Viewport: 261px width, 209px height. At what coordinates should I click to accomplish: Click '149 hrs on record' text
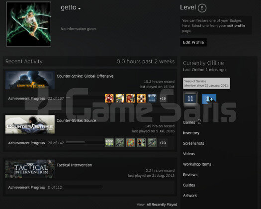point(160,126)
